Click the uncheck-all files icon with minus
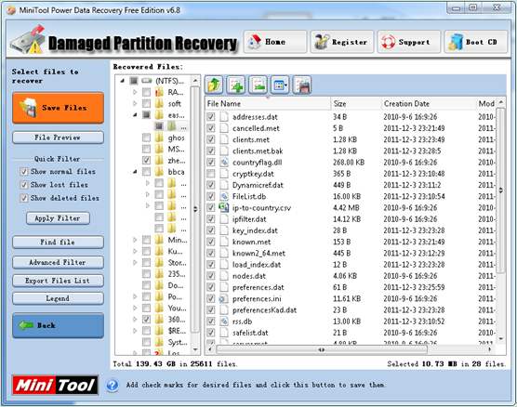 [258, 85]
